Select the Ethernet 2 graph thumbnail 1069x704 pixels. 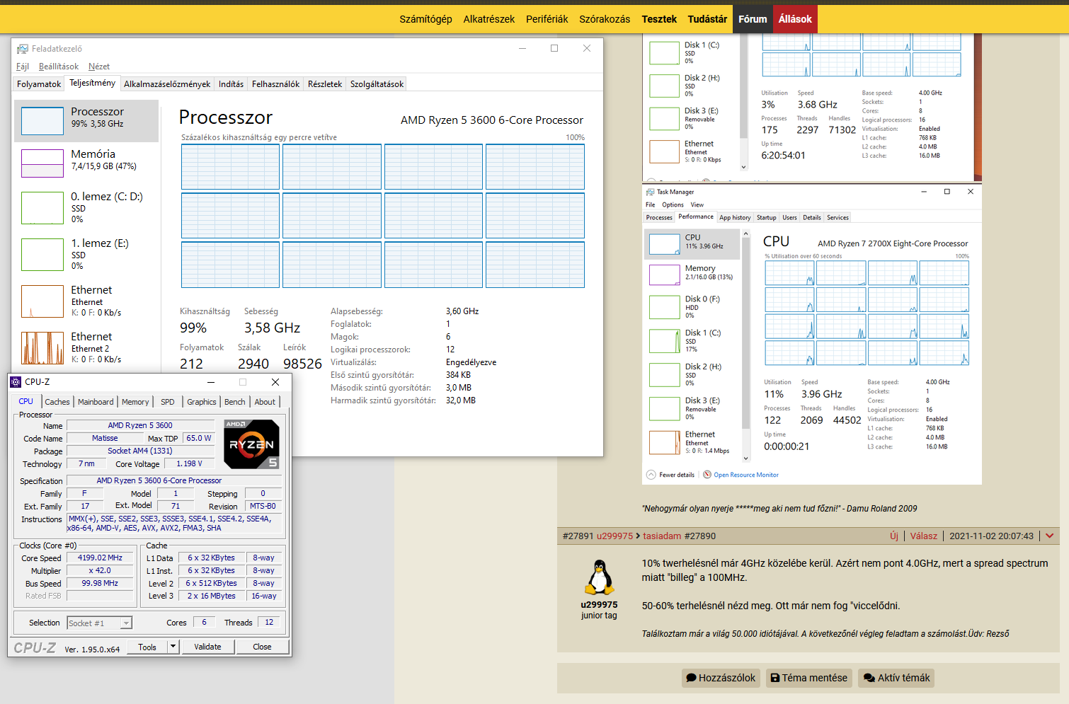pos(42,348)
